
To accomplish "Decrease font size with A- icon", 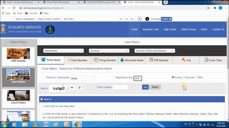I will [x=121, y=19].
